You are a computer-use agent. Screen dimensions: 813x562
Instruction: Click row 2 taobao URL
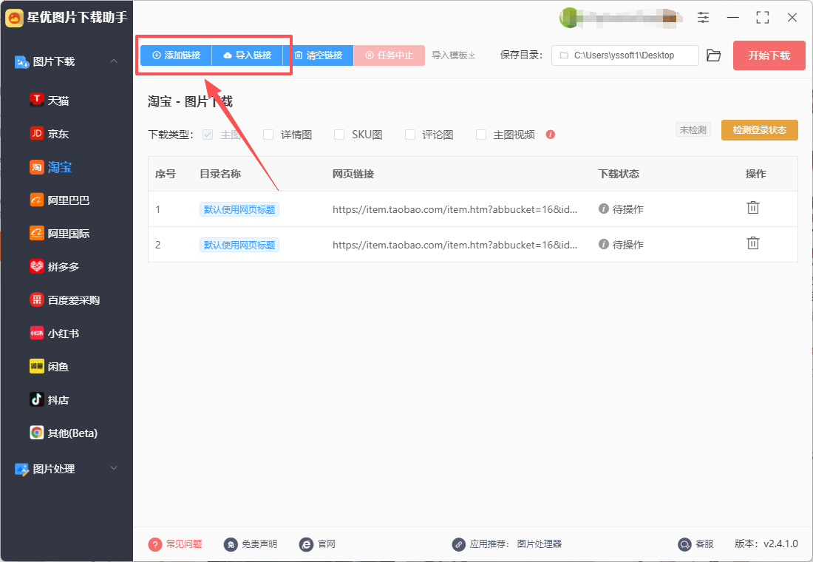coord(455,245)
